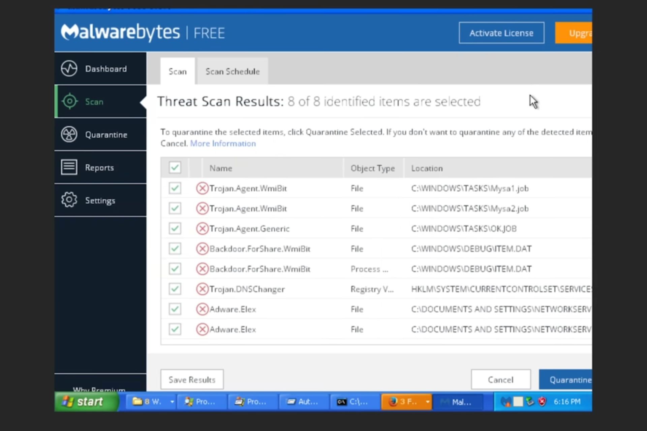647x431 pixels.
Task: Toggle the select-all checkbox in the header
Action: [175, 167]
